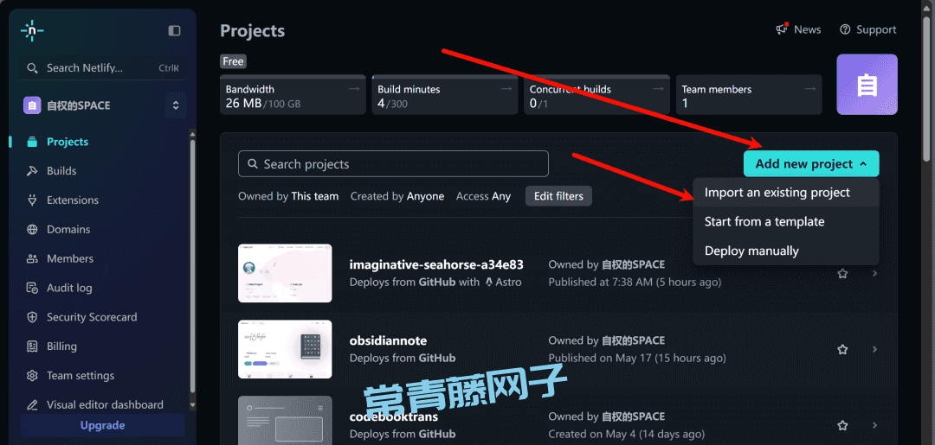The image size is (935, 445).
Task: Click the Search Netlify input field
Action: click(x=102, y=67)
